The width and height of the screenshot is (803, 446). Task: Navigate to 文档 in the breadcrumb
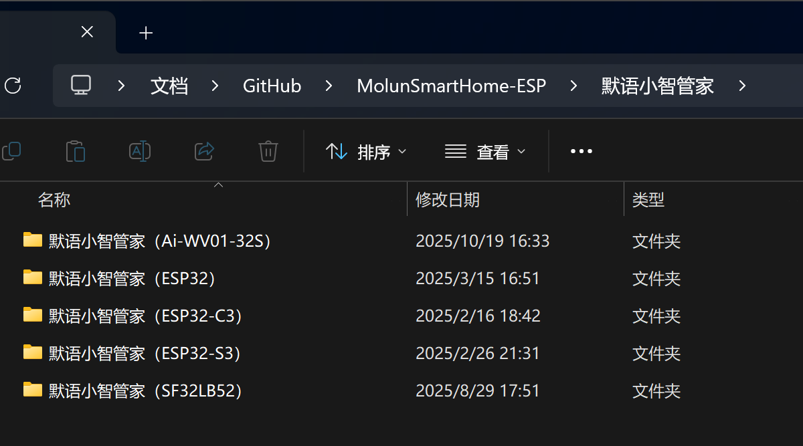(169, 86)
